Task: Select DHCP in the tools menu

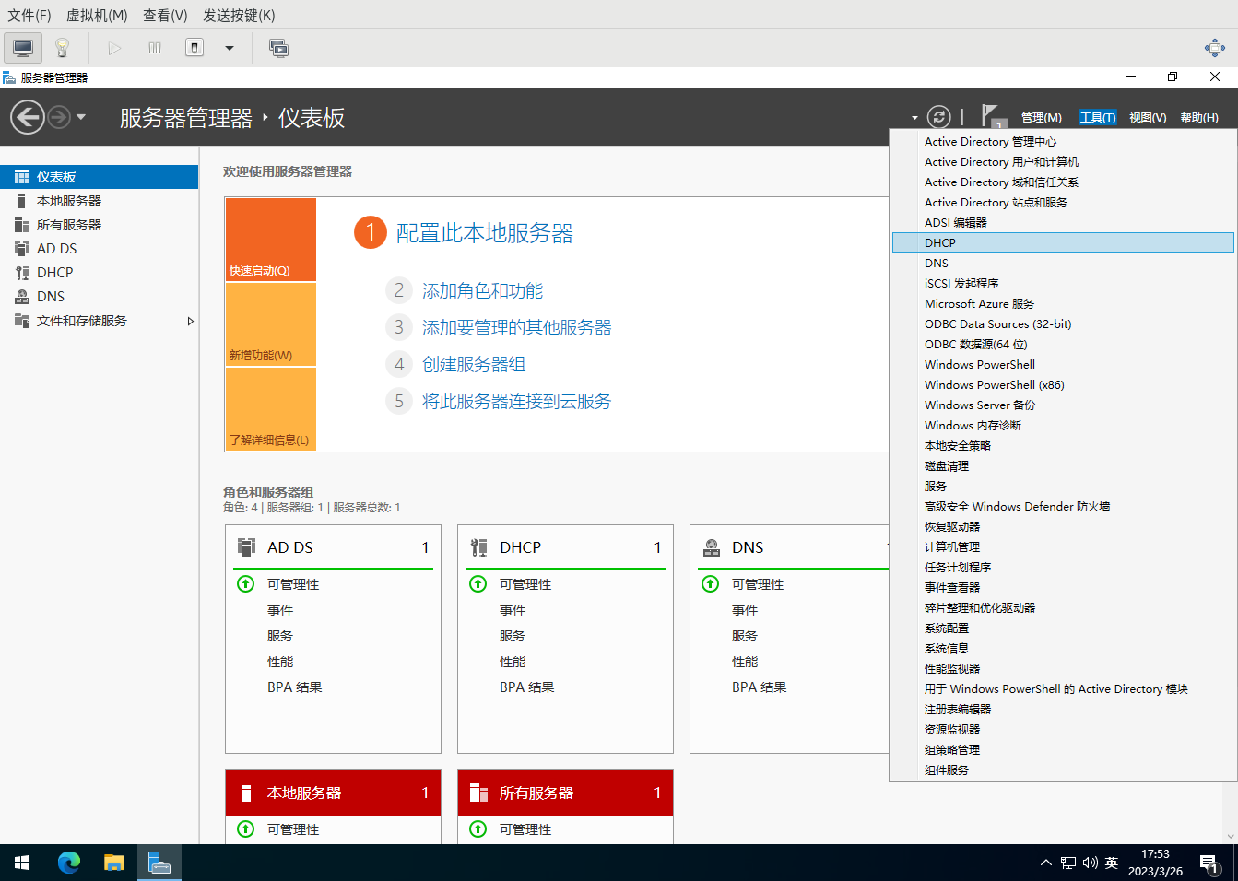Action: 1063,243
